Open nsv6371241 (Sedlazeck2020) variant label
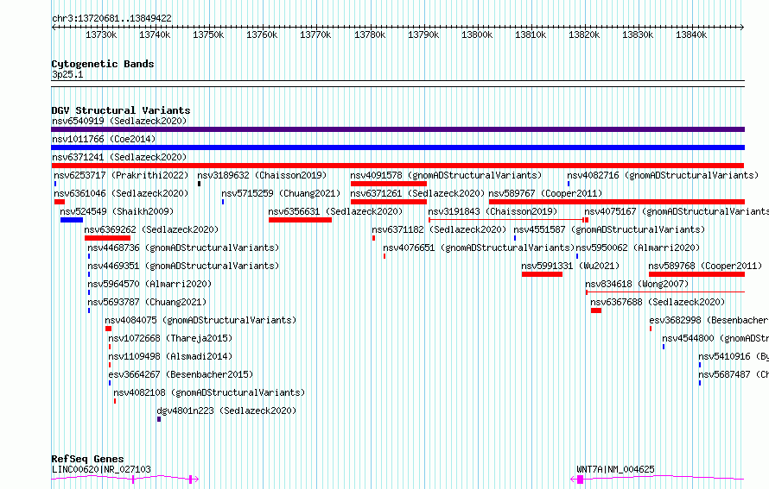The width and height of the screenshot is (769, 489). (119, 157)
